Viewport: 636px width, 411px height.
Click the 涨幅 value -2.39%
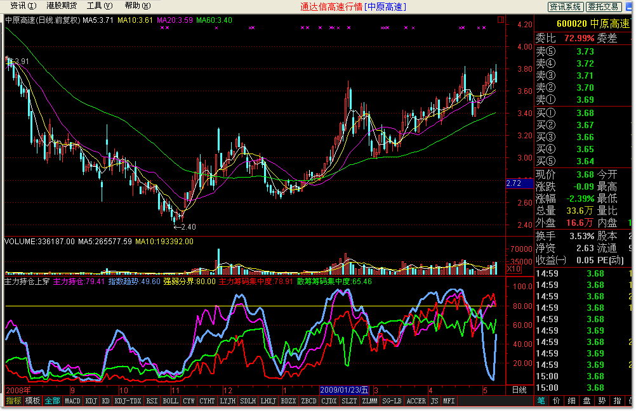click(x=580, y=199)
